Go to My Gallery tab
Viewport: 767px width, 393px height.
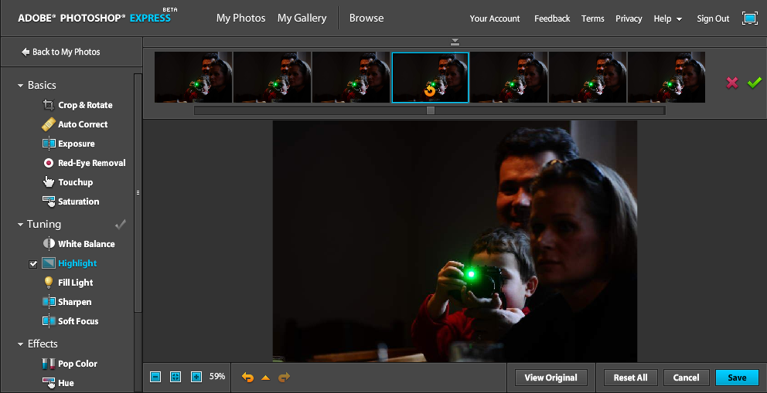coord(302,18)
